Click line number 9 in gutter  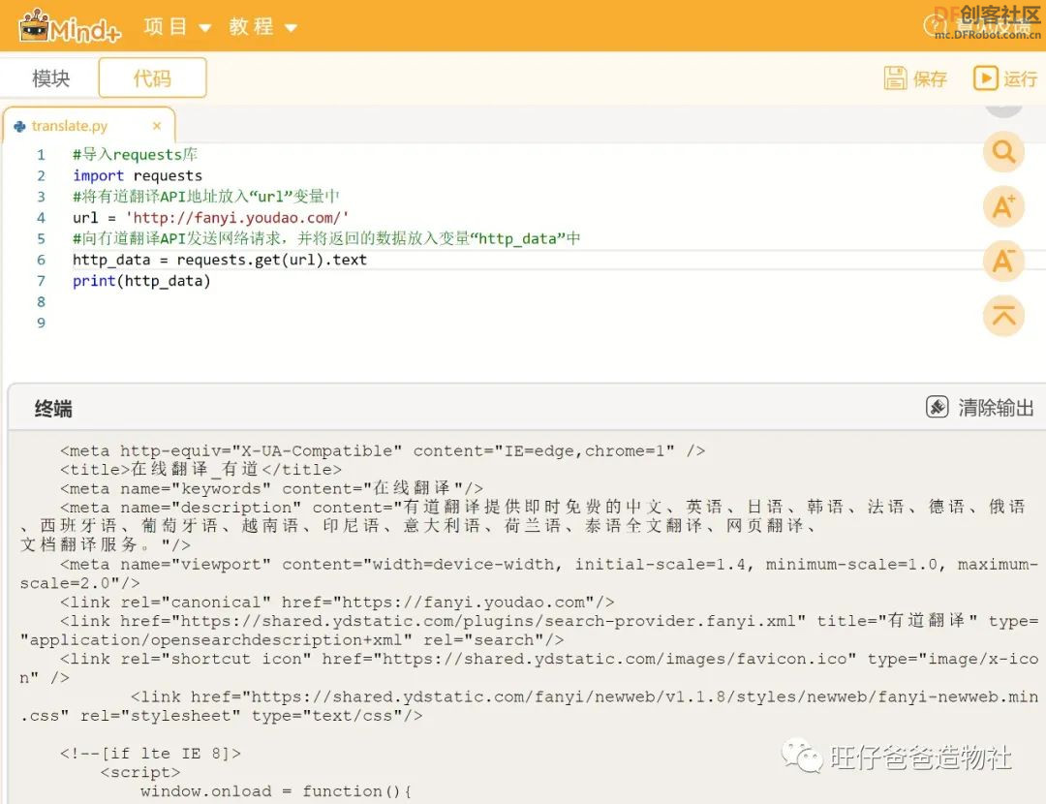click(41, 323)
